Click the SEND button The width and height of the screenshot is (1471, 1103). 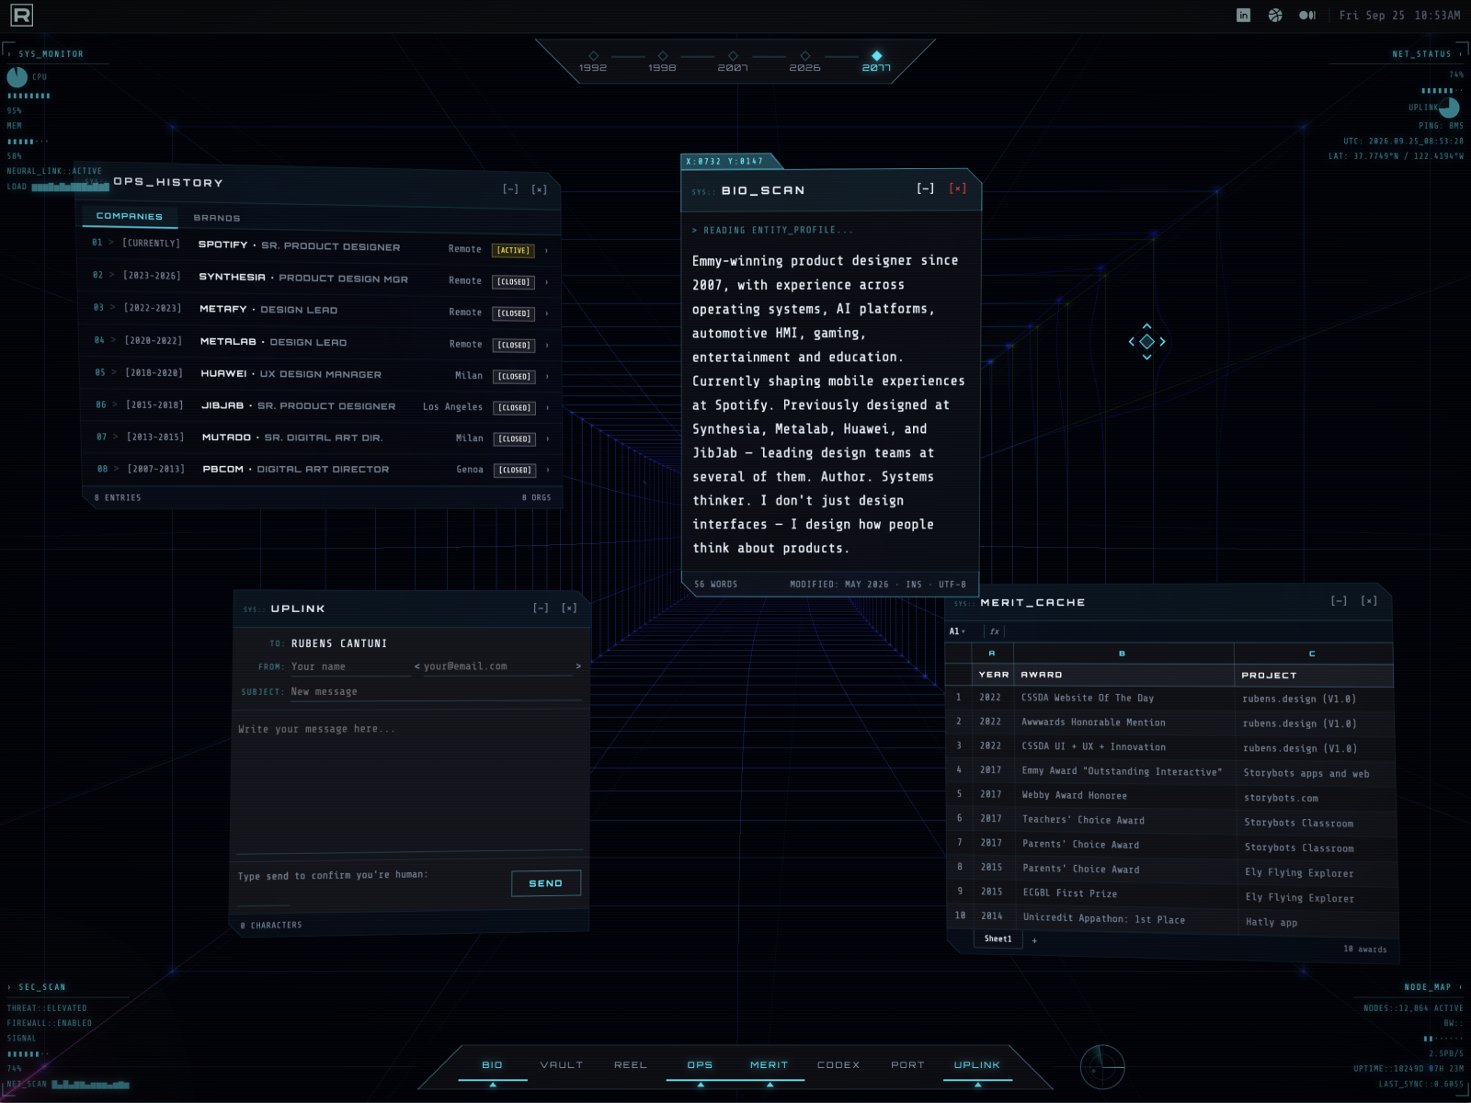(546, 883)
